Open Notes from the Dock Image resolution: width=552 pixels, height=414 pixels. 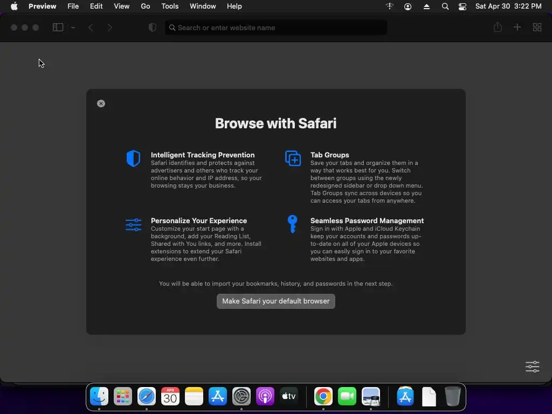[x=194, y=396]
